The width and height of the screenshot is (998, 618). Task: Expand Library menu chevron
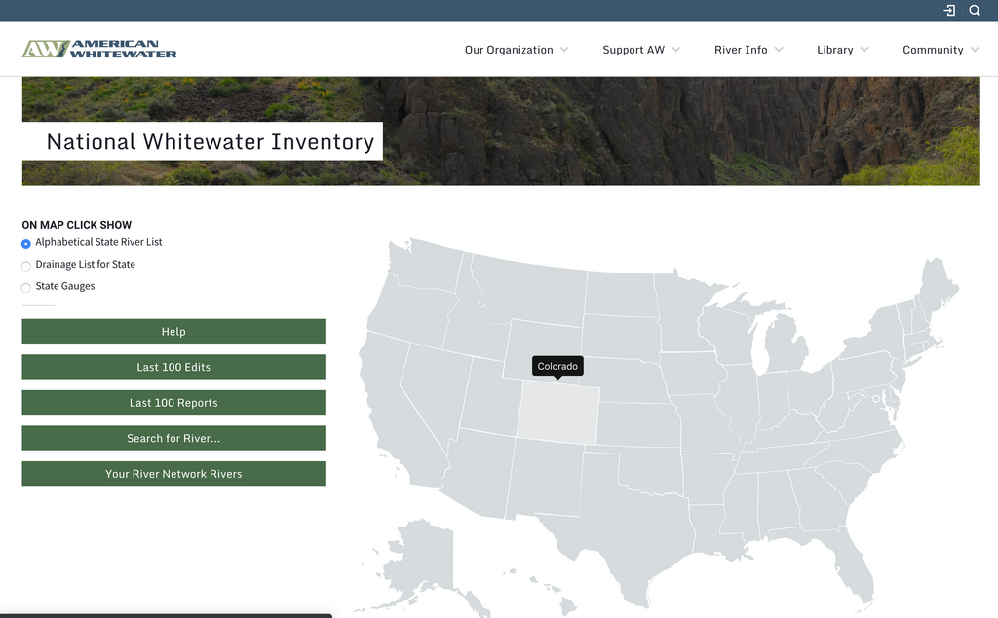[x=864, y=50]
